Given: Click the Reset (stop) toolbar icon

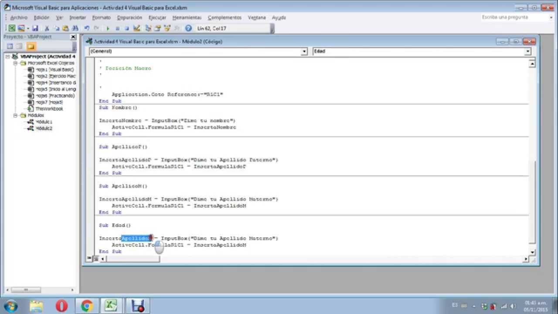Looking at the screenshot, I should point(127,28).
